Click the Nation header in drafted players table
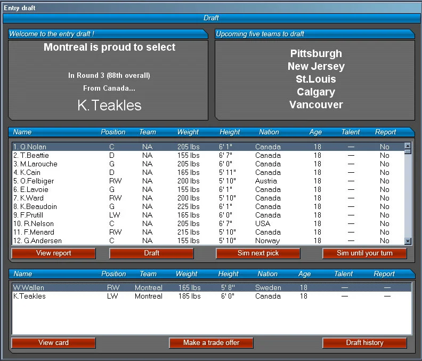Viewport: 422px width, 361px height. 267,274
